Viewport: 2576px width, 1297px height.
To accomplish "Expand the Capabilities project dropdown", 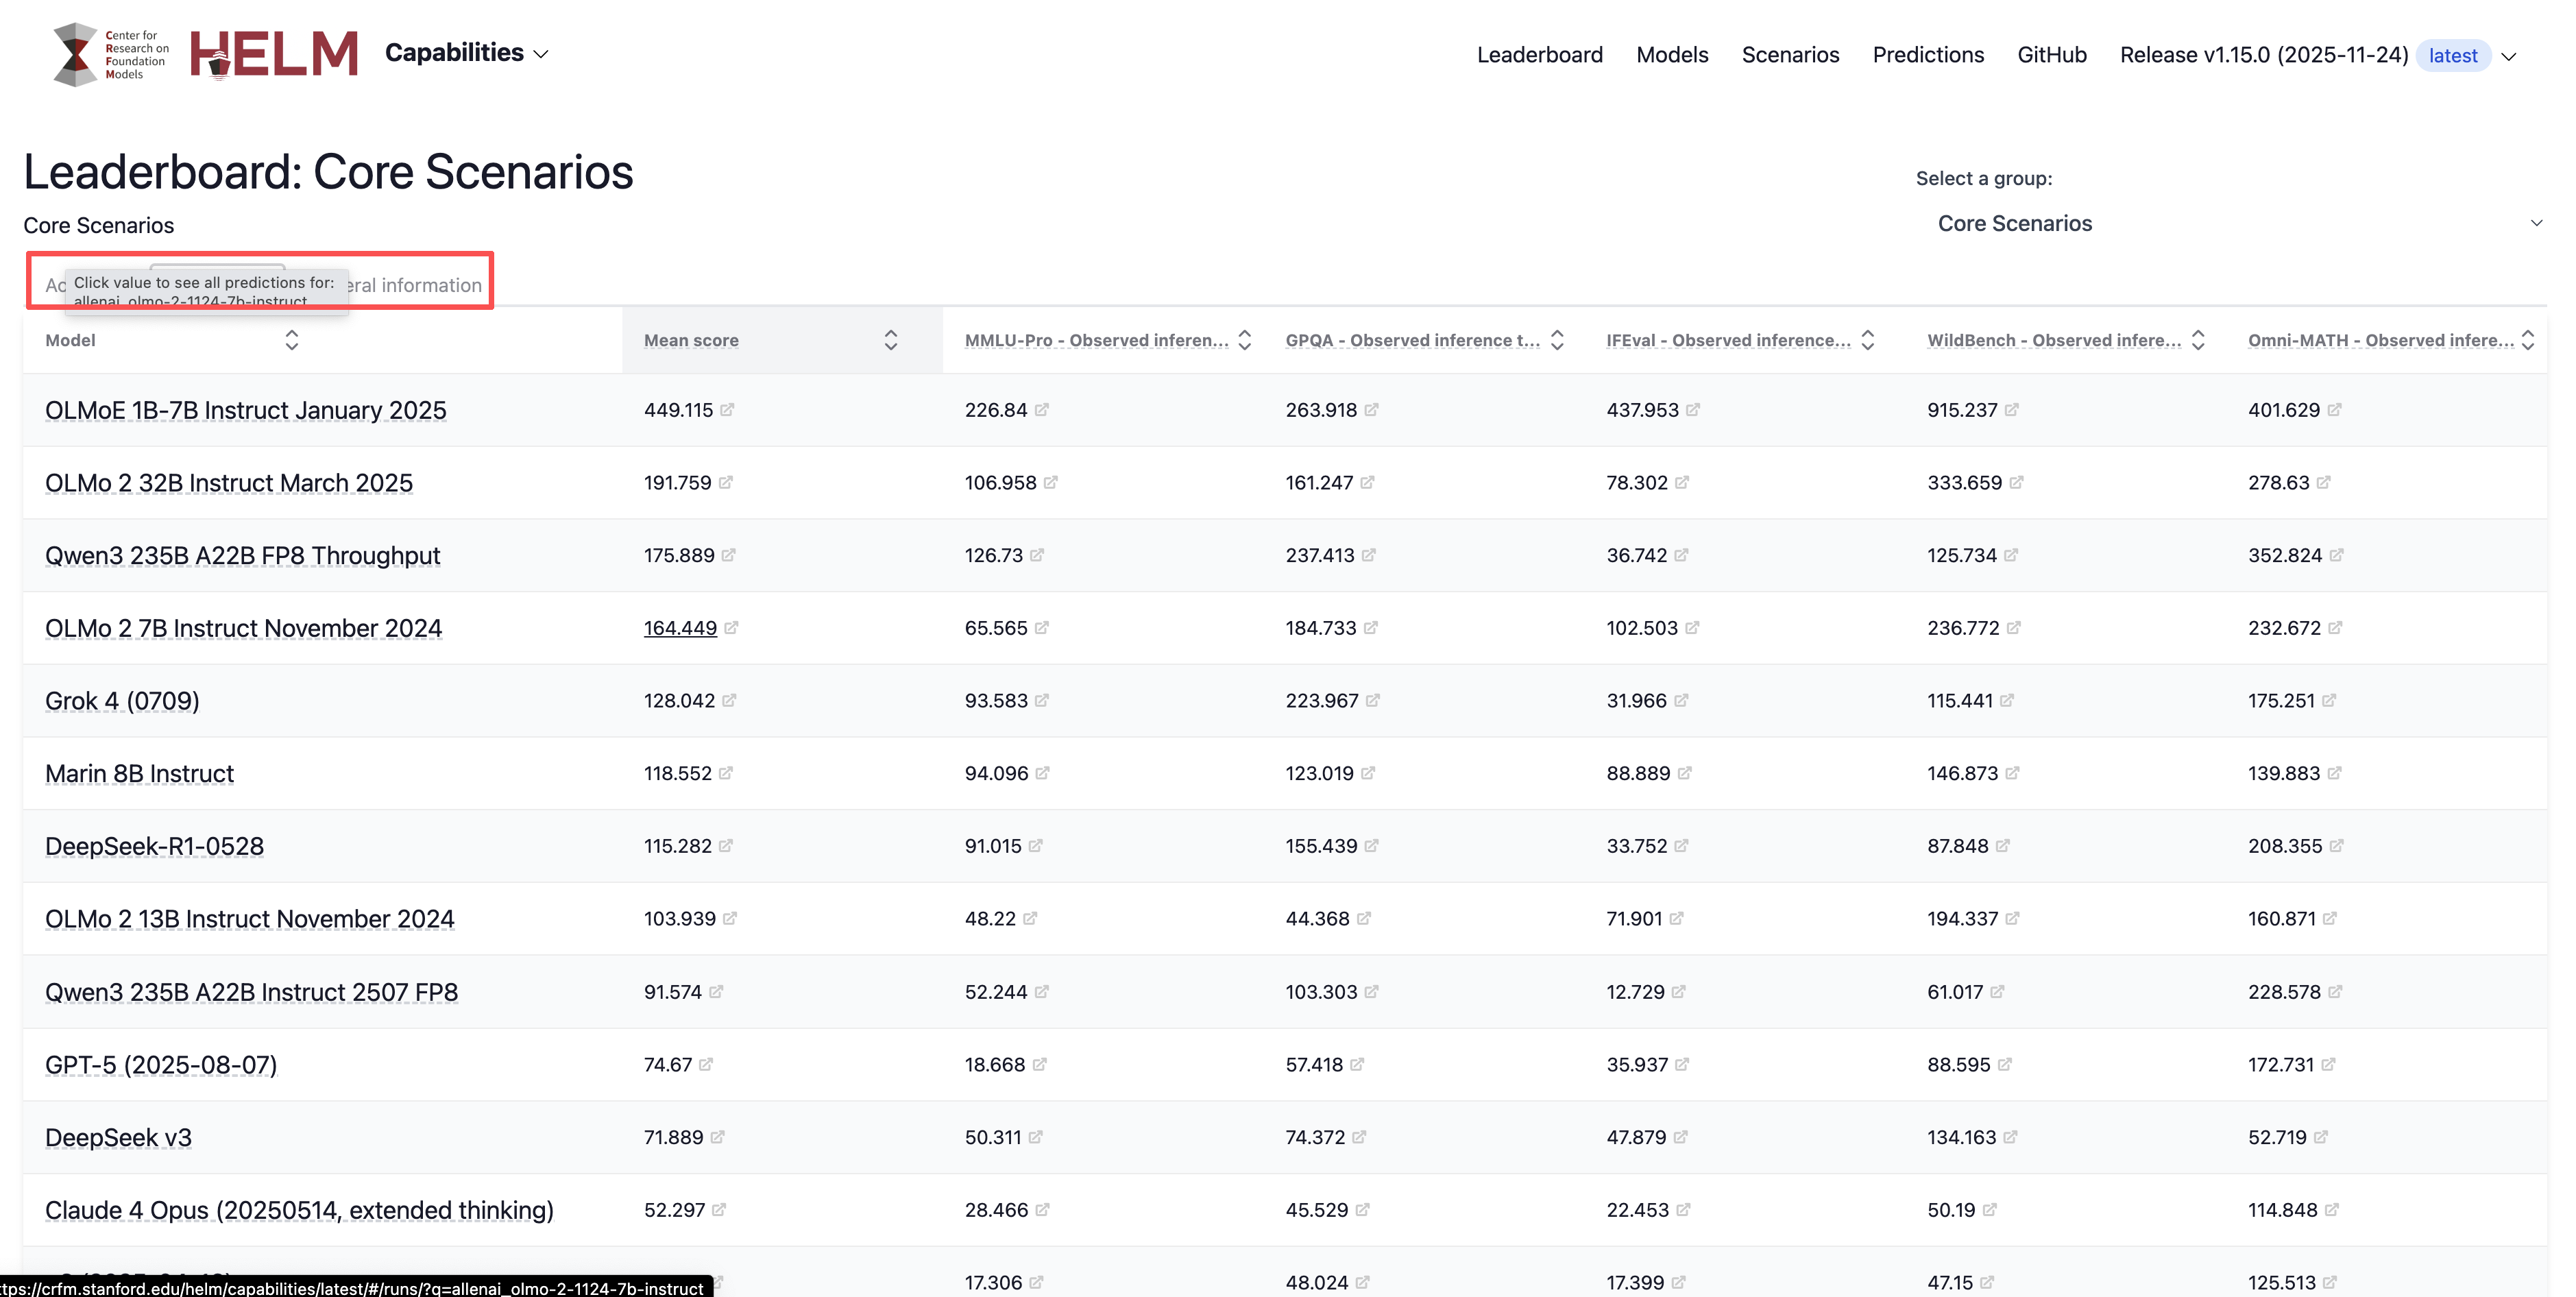I will coord(467,53).
